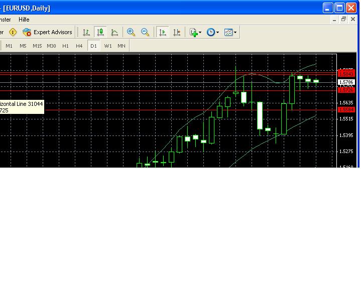This screenshot has width=361, height=281.
Task: Select the W1 timeframe
Action: (108, 46)
